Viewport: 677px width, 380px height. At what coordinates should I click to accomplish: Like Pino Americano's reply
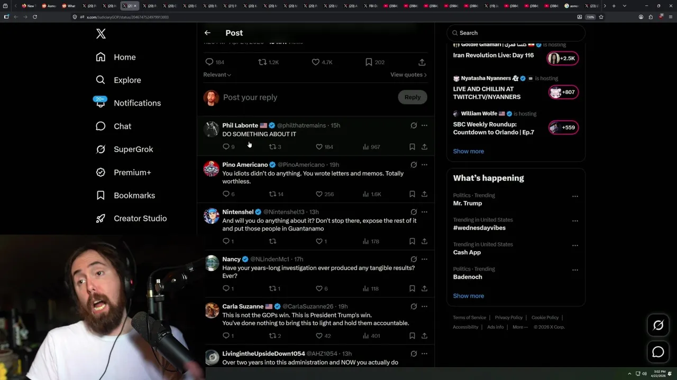pos(319,194)
